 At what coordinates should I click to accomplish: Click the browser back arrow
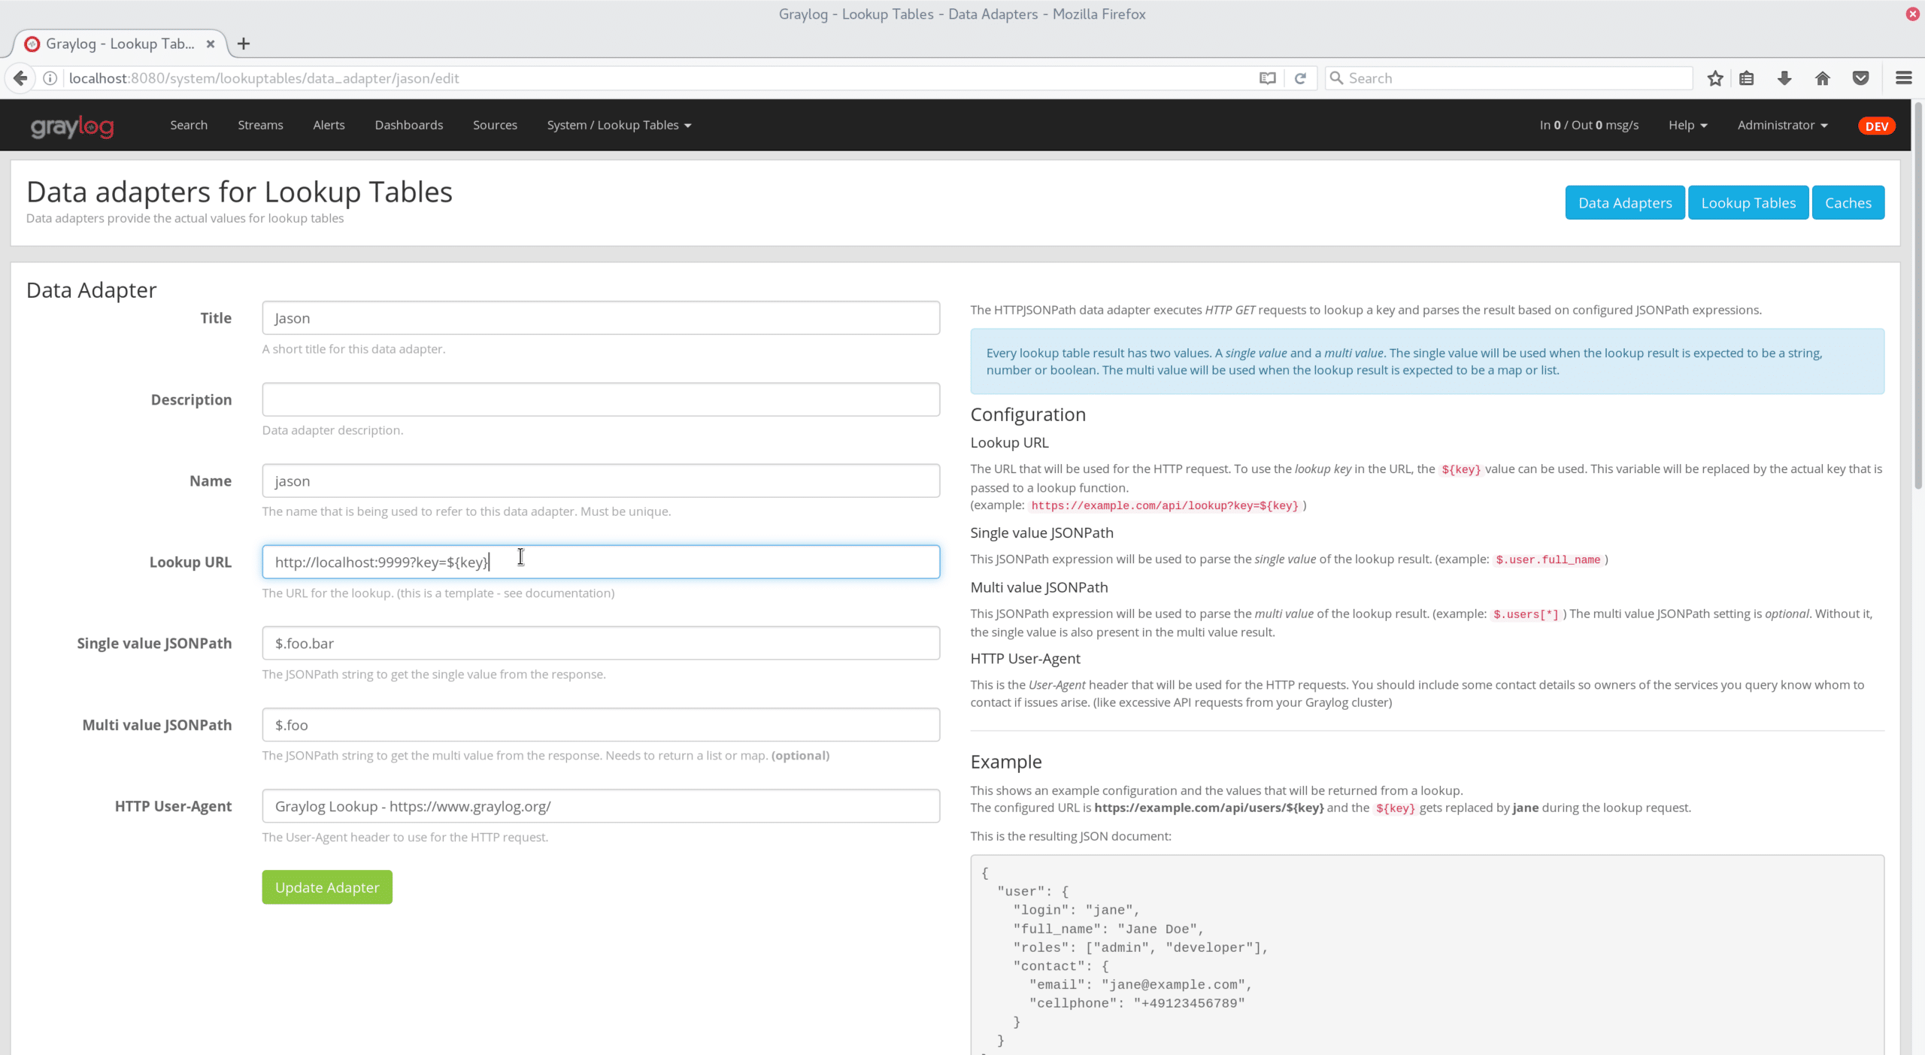pos(20,78)
